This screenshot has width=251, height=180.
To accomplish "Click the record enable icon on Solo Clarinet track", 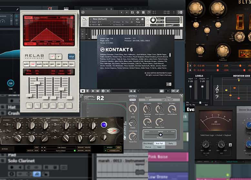I will tap(12, 167).
